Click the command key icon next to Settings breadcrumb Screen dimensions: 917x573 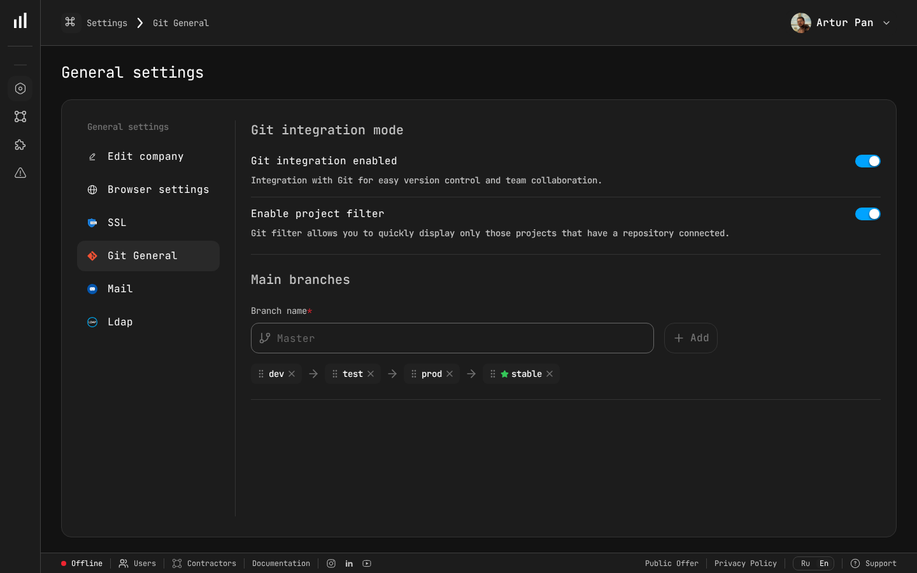(x=71, y=22)
